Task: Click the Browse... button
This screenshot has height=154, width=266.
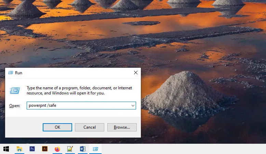Action: point(122,127)
